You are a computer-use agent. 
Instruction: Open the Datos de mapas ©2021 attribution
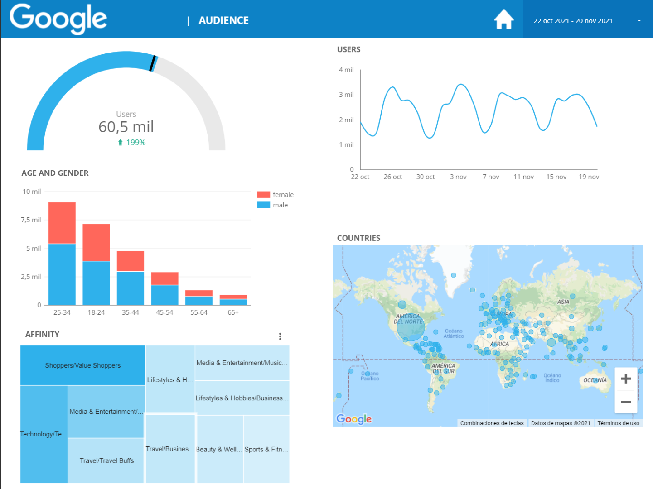click(x=561, y=423)
